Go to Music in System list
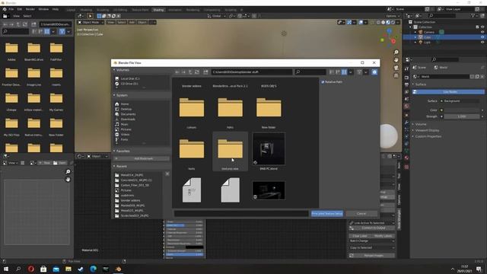Viewport: 487px width, 274px height. click(x=124, y=124)
